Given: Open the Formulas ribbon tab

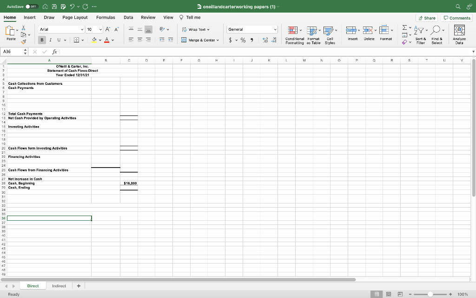Looking at the screenshot, I should 106,17.
